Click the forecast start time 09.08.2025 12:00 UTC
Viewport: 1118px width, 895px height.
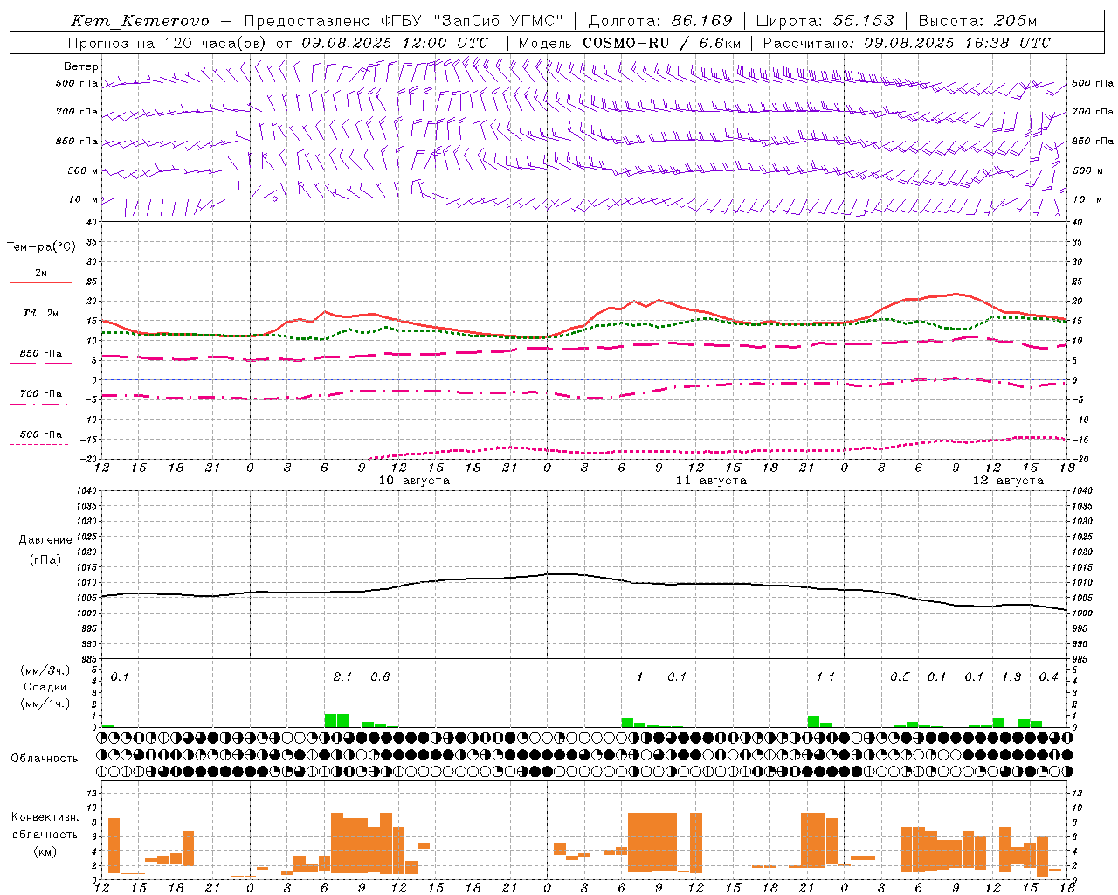coord(394,43)
